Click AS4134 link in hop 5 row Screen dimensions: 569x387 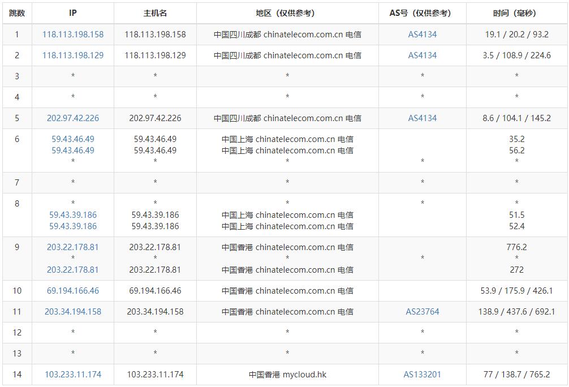pos(423,118)
